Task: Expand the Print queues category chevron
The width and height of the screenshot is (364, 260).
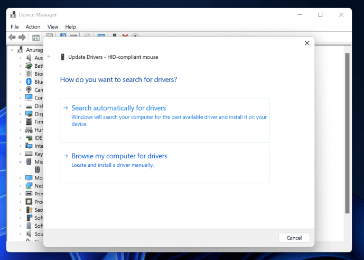Action: (x=21, y=194)
